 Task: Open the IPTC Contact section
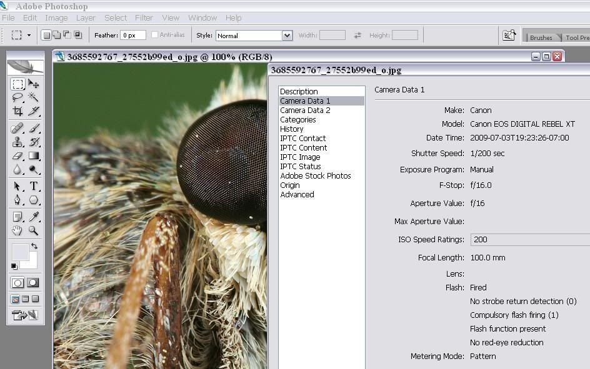[302, 138]
